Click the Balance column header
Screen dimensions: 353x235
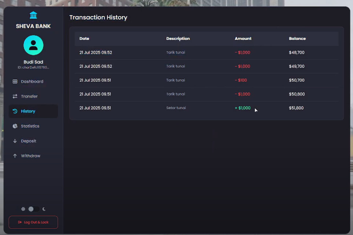tap(297, 39)
